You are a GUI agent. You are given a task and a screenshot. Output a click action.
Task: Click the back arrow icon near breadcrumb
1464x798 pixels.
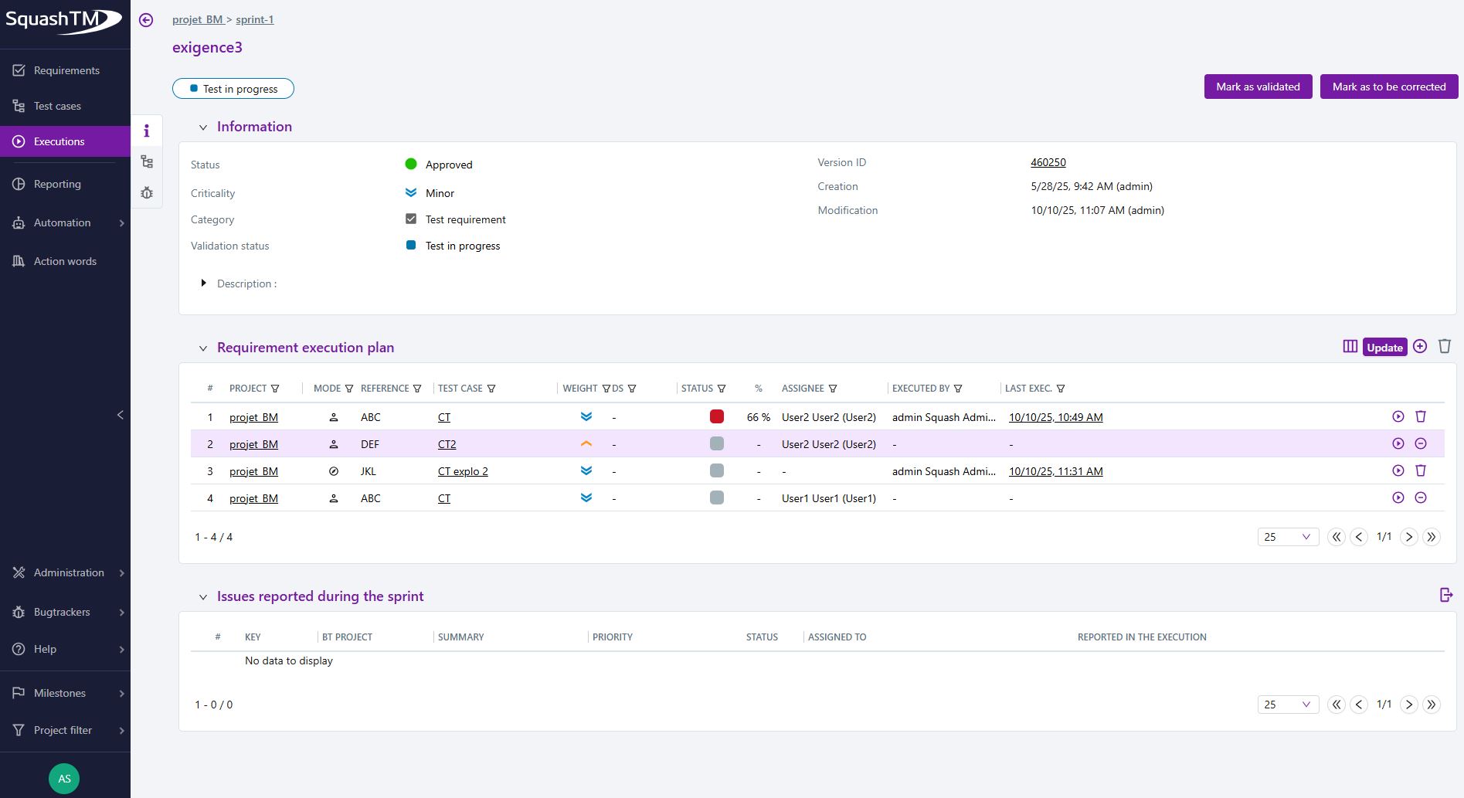pyautogui.click(x=146, y=20)
